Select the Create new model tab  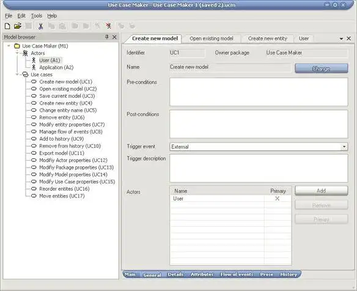[x=155, y=39]
